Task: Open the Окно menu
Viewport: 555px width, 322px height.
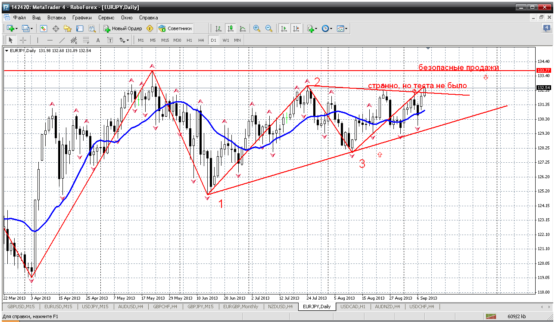Action: 127,18
